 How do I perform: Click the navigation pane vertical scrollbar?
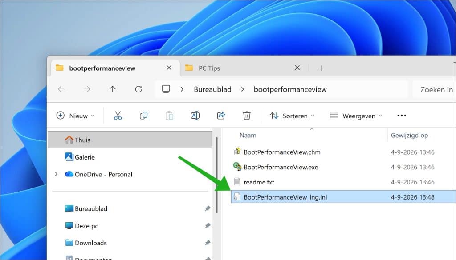pyautogui.click(x=217, y=175)
